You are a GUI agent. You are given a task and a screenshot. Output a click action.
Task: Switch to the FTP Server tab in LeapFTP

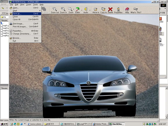[x=5, y=13]
